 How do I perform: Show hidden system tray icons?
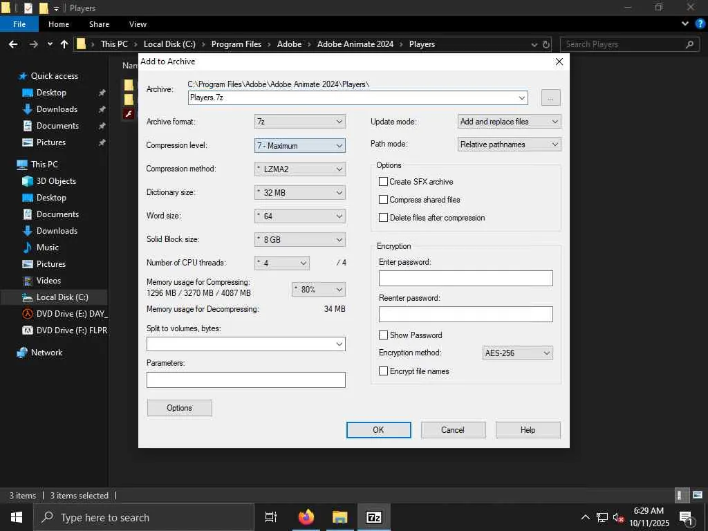tap(585, 517)
